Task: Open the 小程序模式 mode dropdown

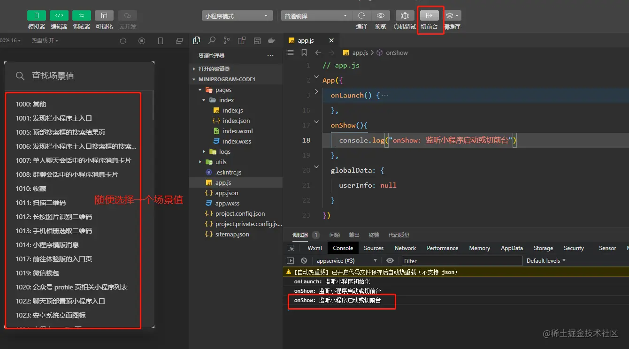Action: tap(238, 16)
